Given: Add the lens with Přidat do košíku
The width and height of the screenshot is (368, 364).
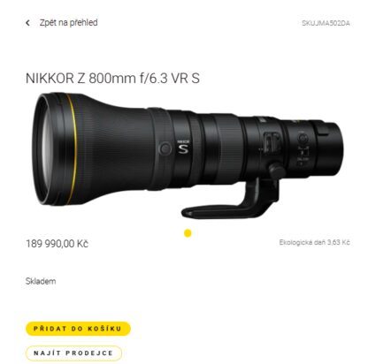Looking at the screenshot, I should [78, 329].
